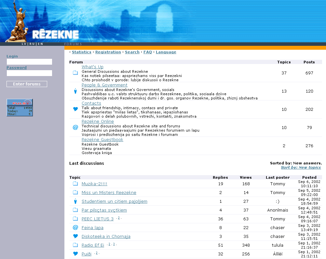Switch site language to RU

pyautogui.click(x=32, y=44)
